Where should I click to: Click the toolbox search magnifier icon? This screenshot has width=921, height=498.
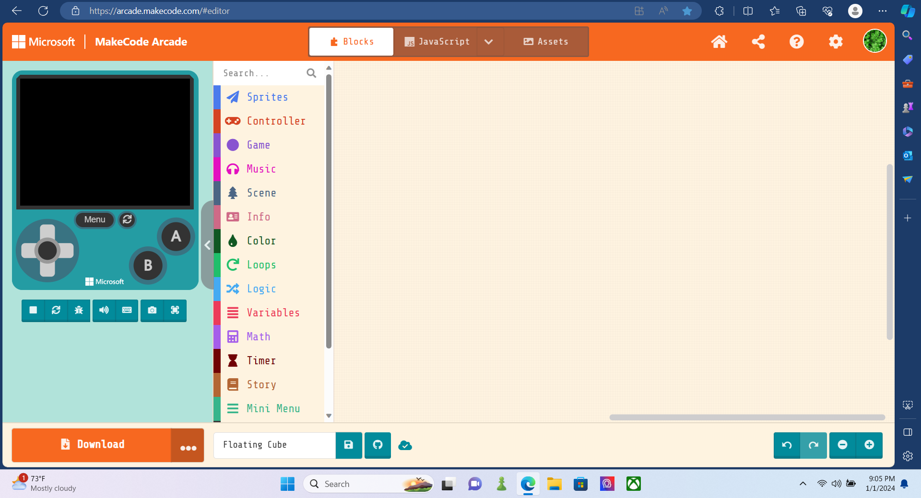pos(311,73)
